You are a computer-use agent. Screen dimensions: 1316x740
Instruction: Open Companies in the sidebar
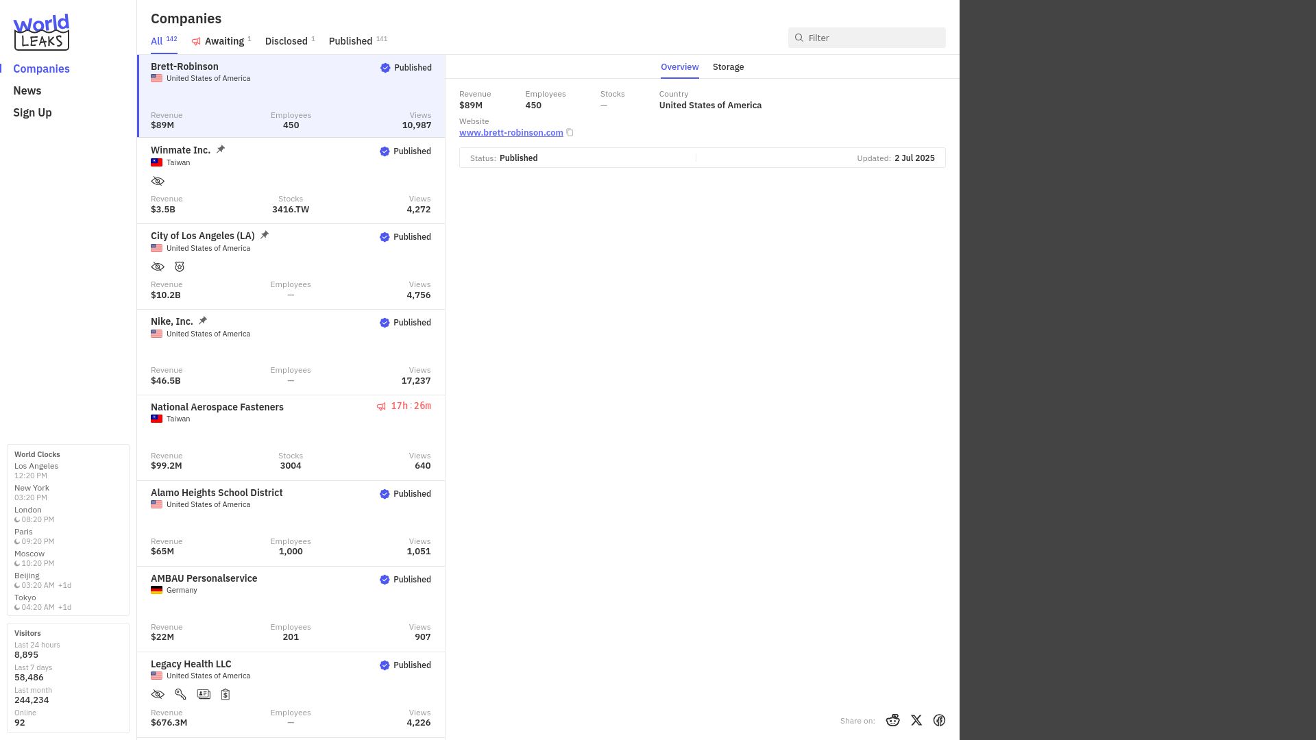(x=41, y=69)
